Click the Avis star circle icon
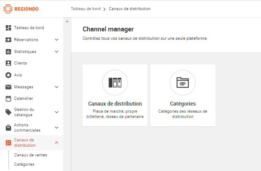This screenshot has height=171, width=261. click(x=8, y=75)
